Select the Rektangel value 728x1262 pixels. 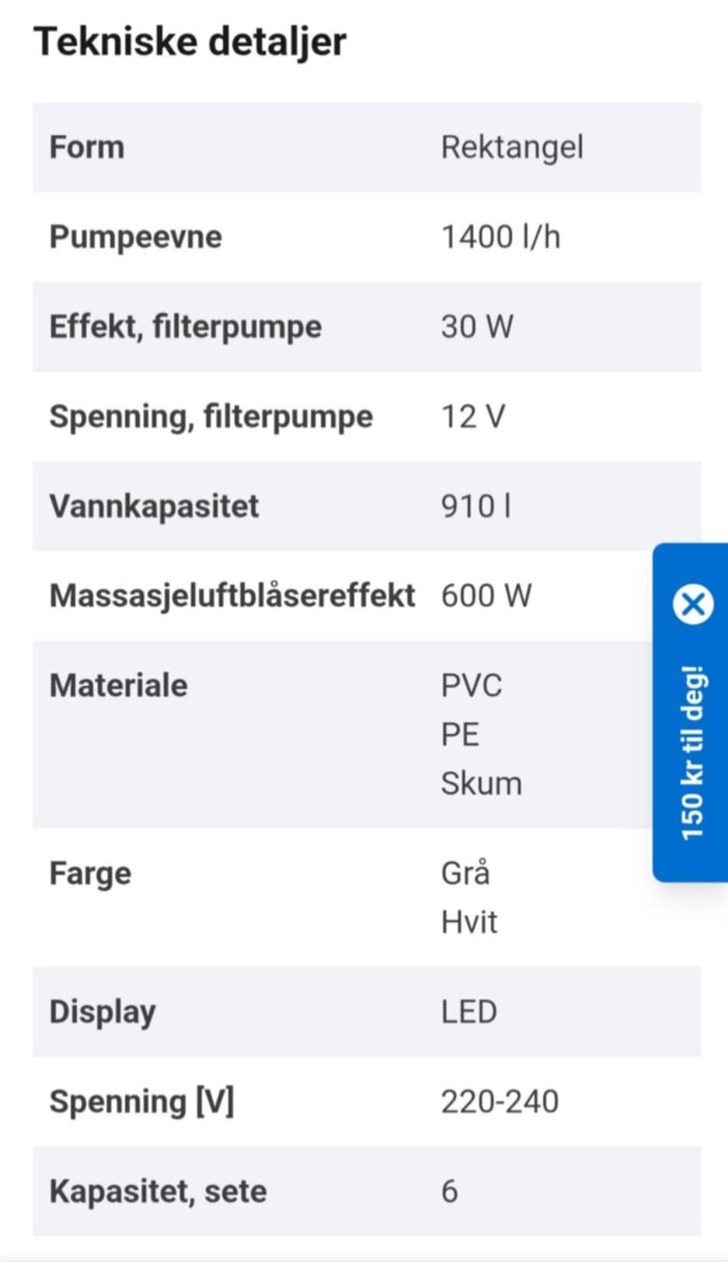point(512,147)
